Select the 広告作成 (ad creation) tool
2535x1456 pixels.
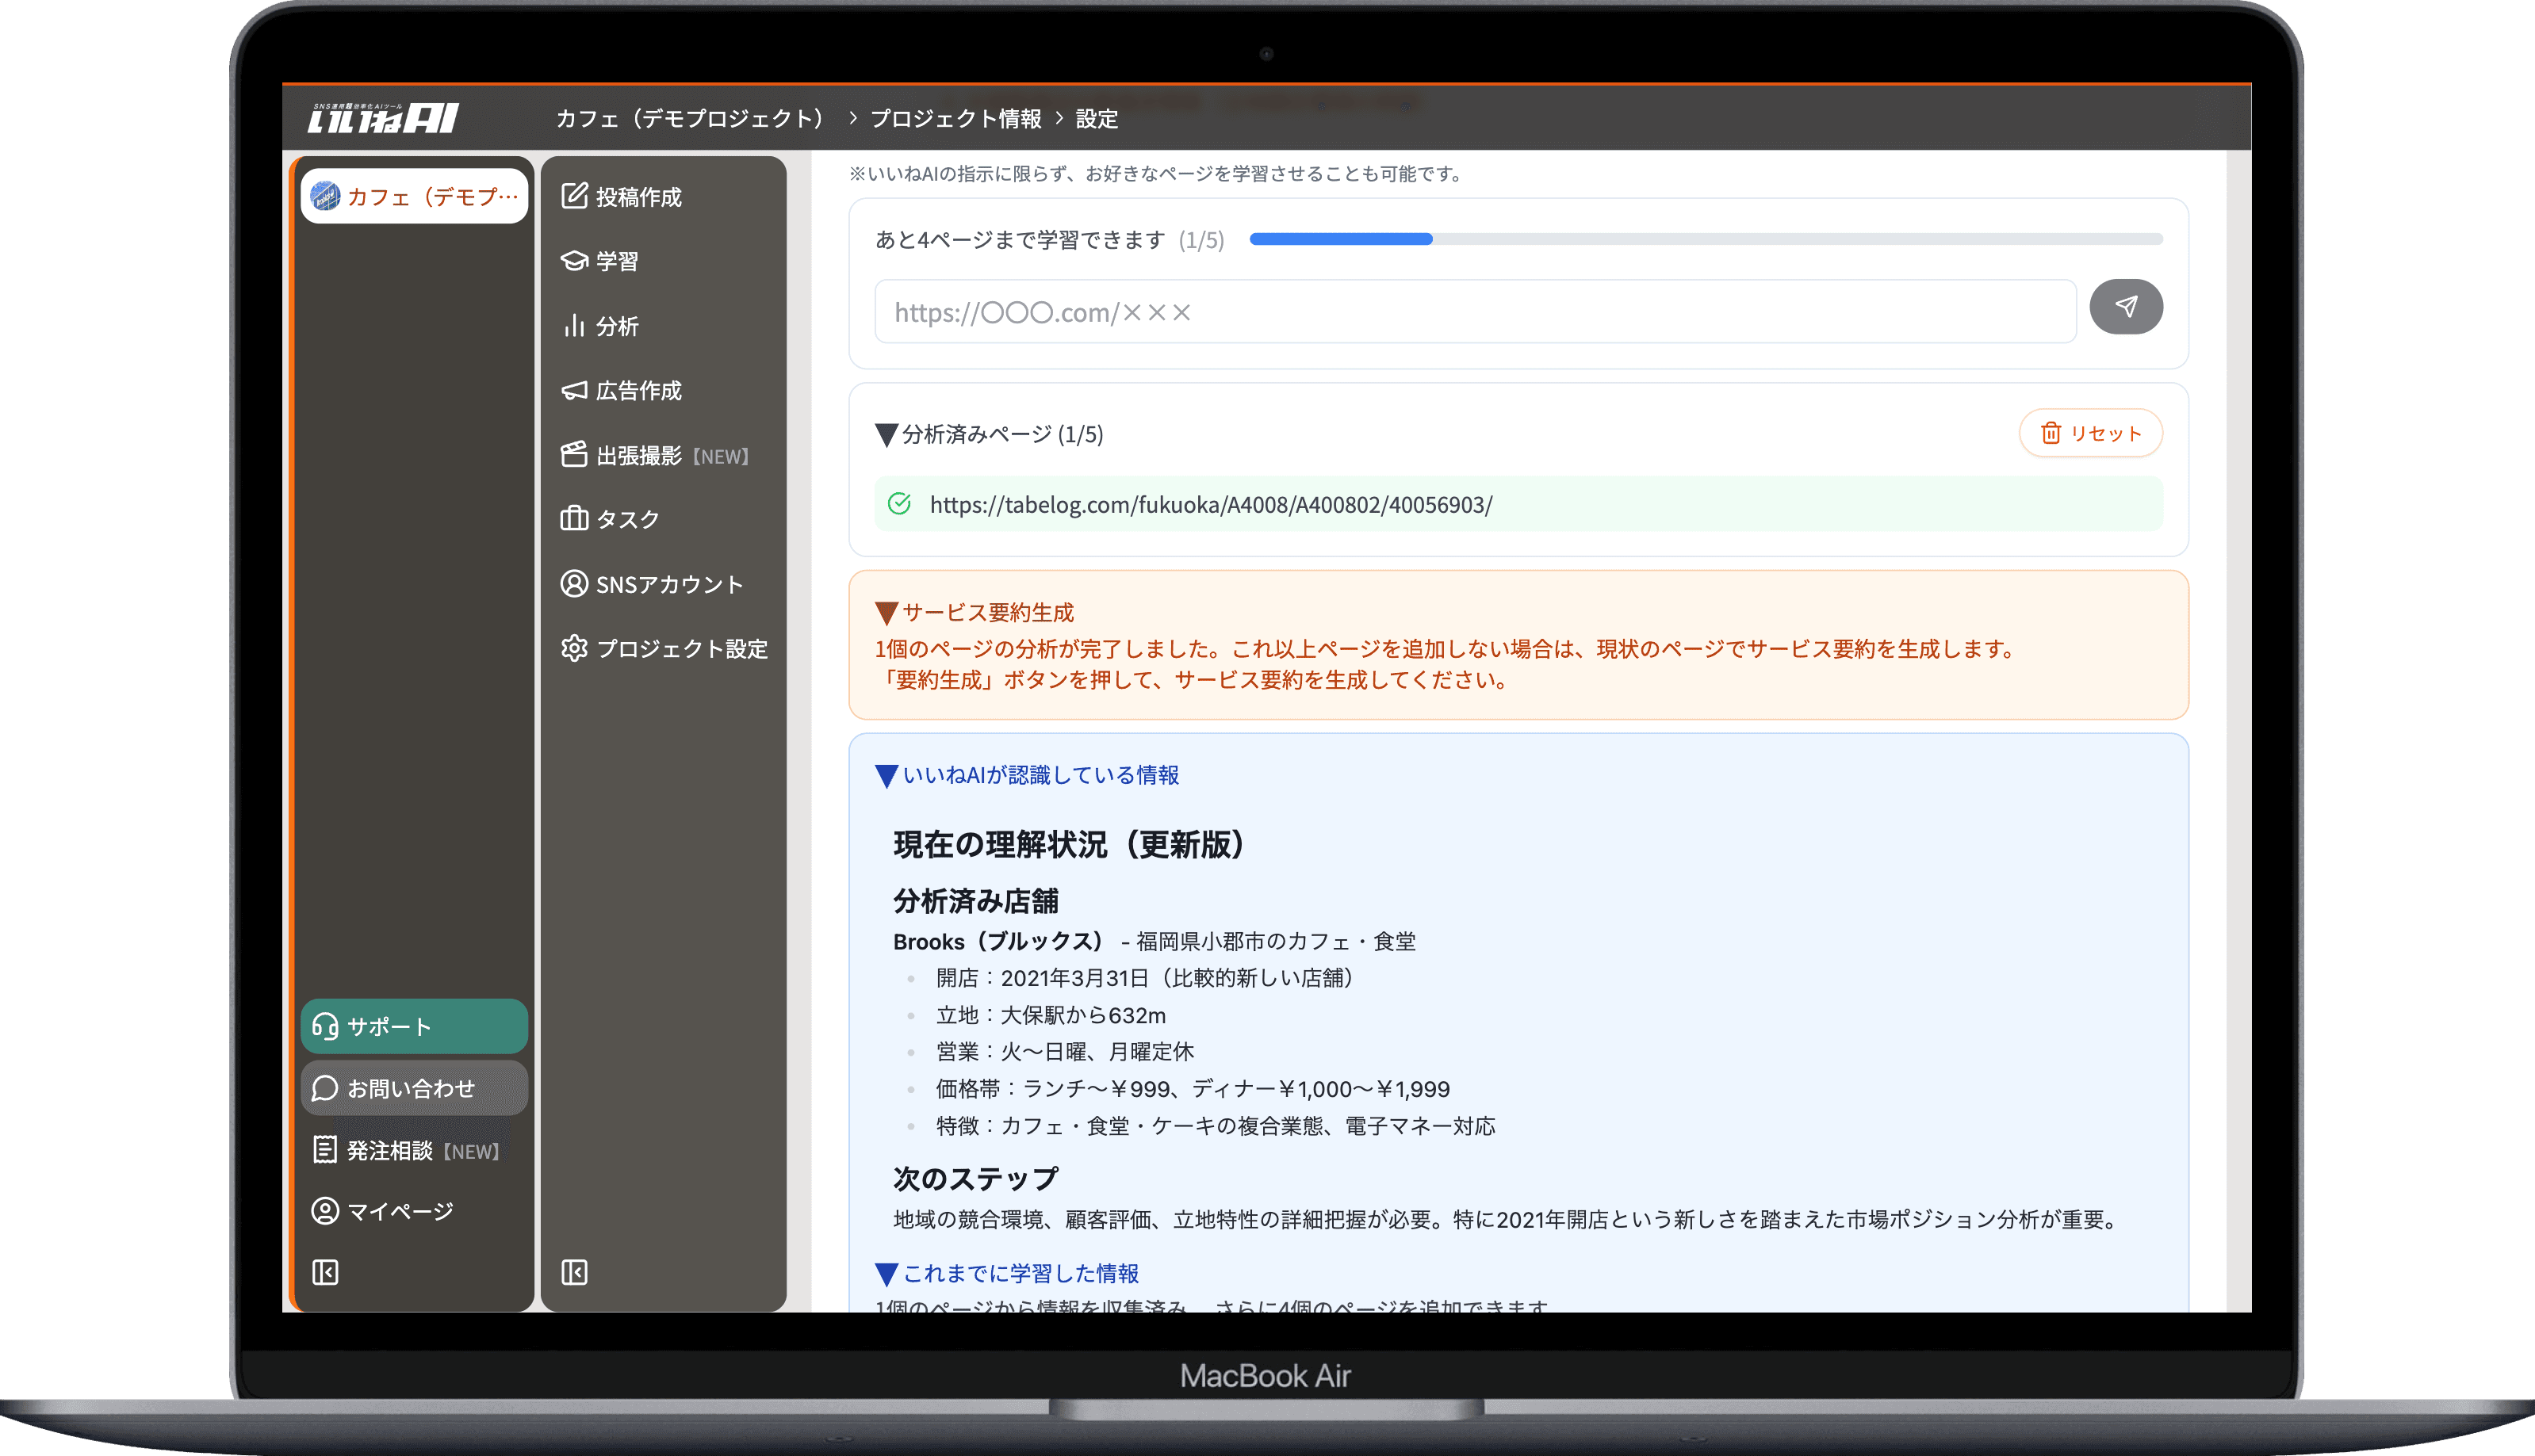click(x=640, y=390)
